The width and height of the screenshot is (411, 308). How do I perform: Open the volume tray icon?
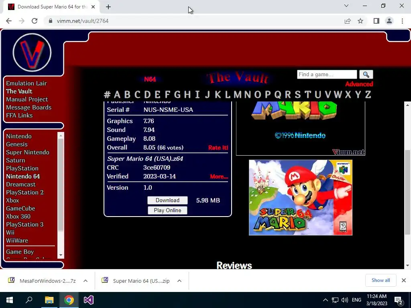345,300
